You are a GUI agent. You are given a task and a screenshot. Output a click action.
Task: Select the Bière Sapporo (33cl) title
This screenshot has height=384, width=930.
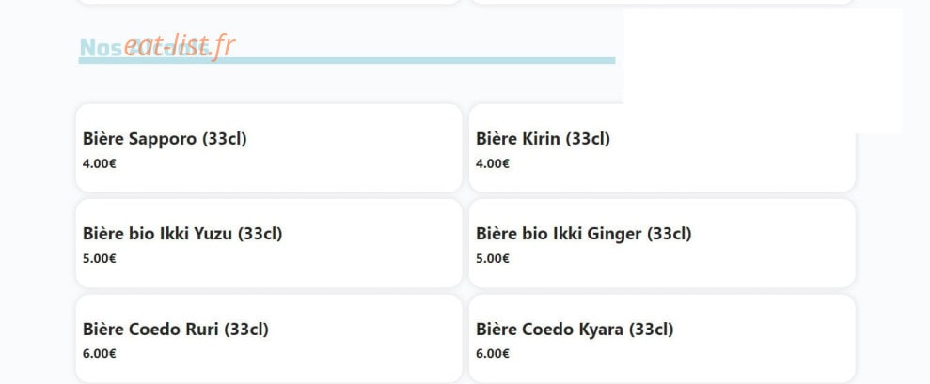point(165,139)
